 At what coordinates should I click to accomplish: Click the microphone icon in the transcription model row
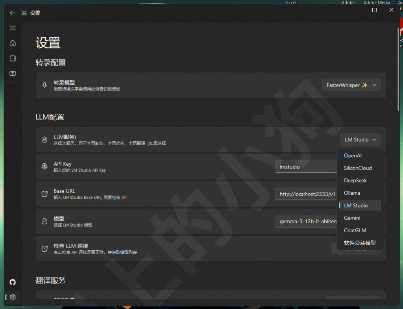pos(44,85)
